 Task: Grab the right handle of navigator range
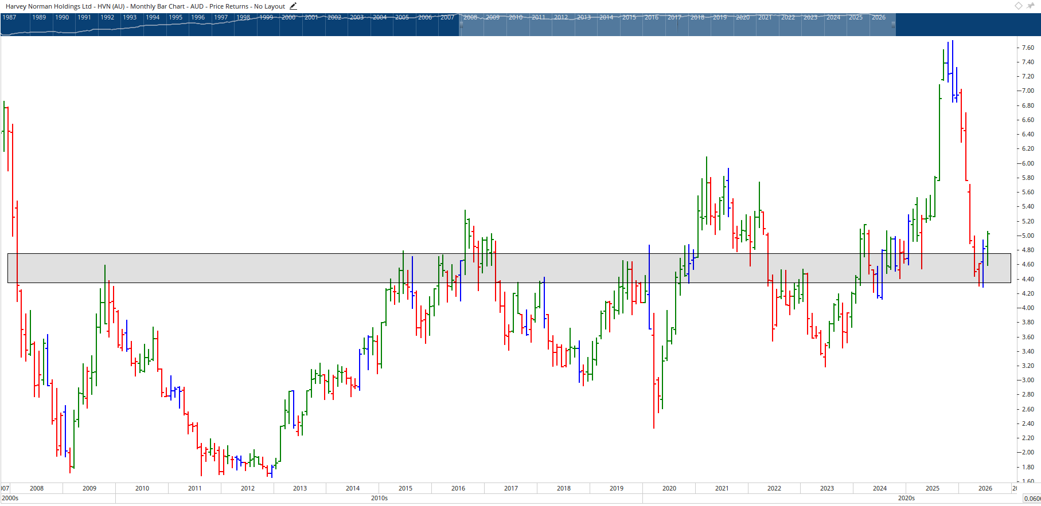(x=893, y=24)
